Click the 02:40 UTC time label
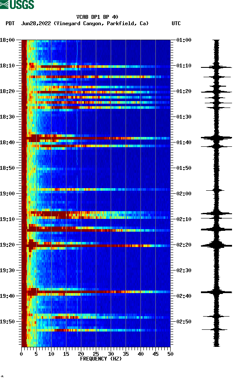This screenshot has width=235, height=381. [184, 296]
